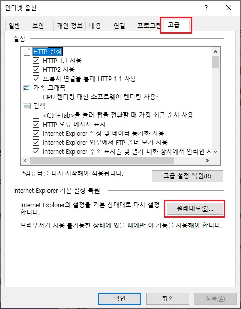Click the 가속 그래픽 category icon
Screen dimensions: 241x309
pyautogui.click(x=27, y=88)
